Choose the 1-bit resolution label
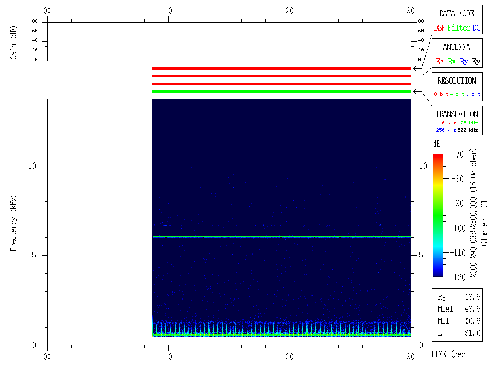 473,94
